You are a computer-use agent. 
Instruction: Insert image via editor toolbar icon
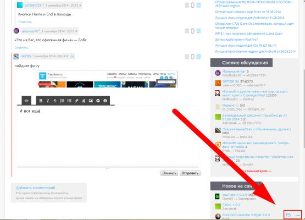(x=91, y=101)
